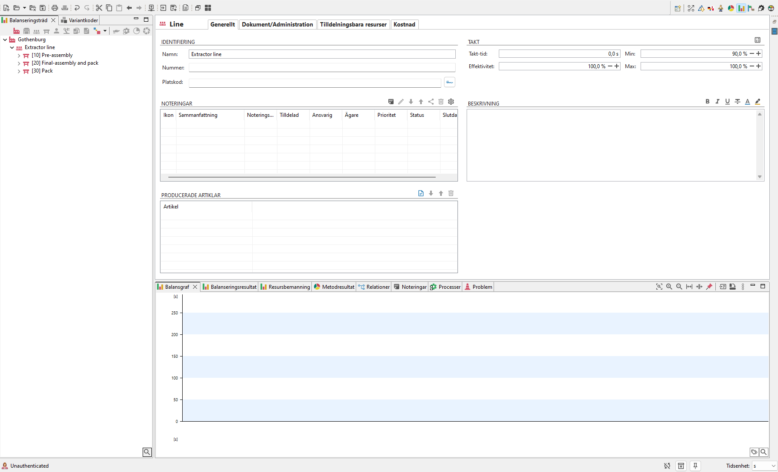Open the Balanseringsresultat tab

coord(230,287)
